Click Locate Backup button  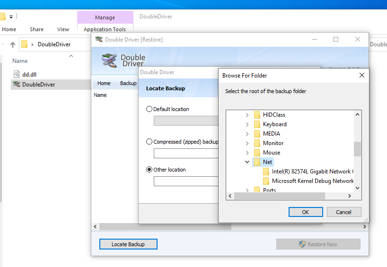click(x=128, y=244)
